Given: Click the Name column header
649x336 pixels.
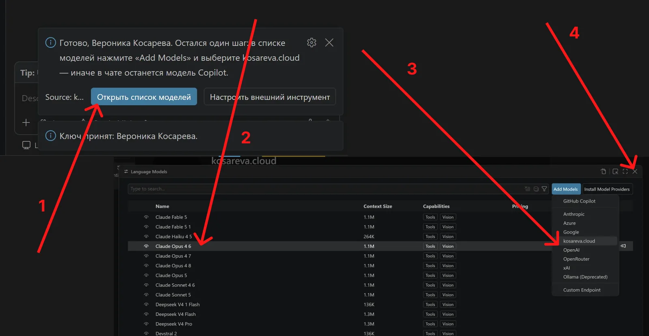Looking at the screenshot, I should point(162,206).
